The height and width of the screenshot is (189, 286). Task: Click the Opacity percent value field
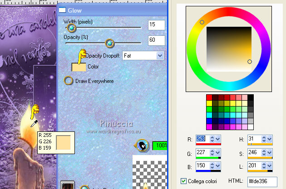[x=157, y=40]
